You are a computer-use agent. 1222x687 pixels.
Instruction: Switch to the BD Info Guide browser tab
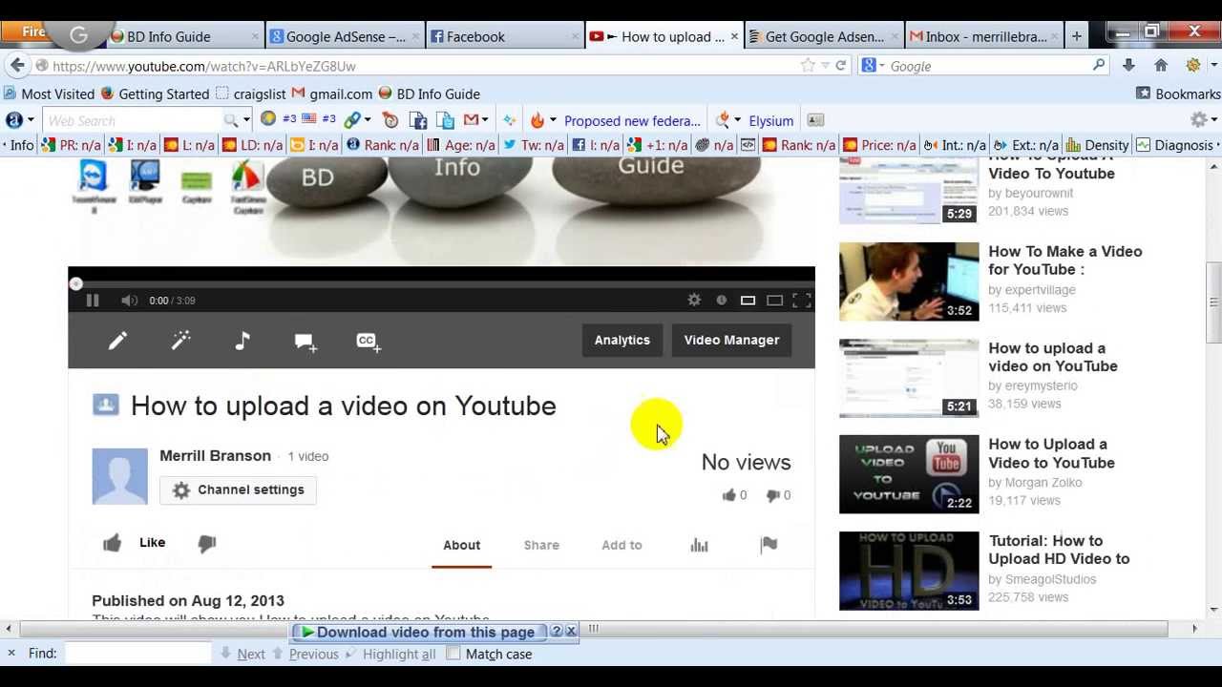click(x=183, y=36)
